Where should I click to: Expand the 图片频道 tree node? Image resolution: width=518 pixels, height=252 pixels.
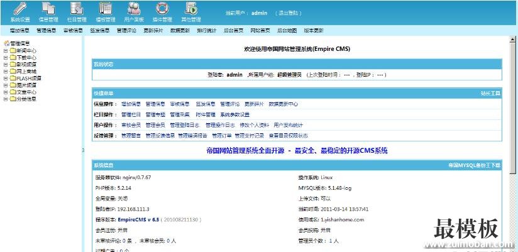[x=5, y=85]
